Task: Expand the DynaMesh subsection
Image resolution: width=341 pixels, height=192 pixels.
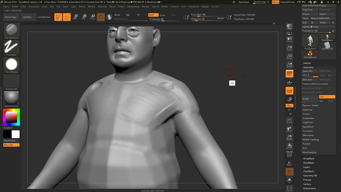Action: click(x=308, y=127)
